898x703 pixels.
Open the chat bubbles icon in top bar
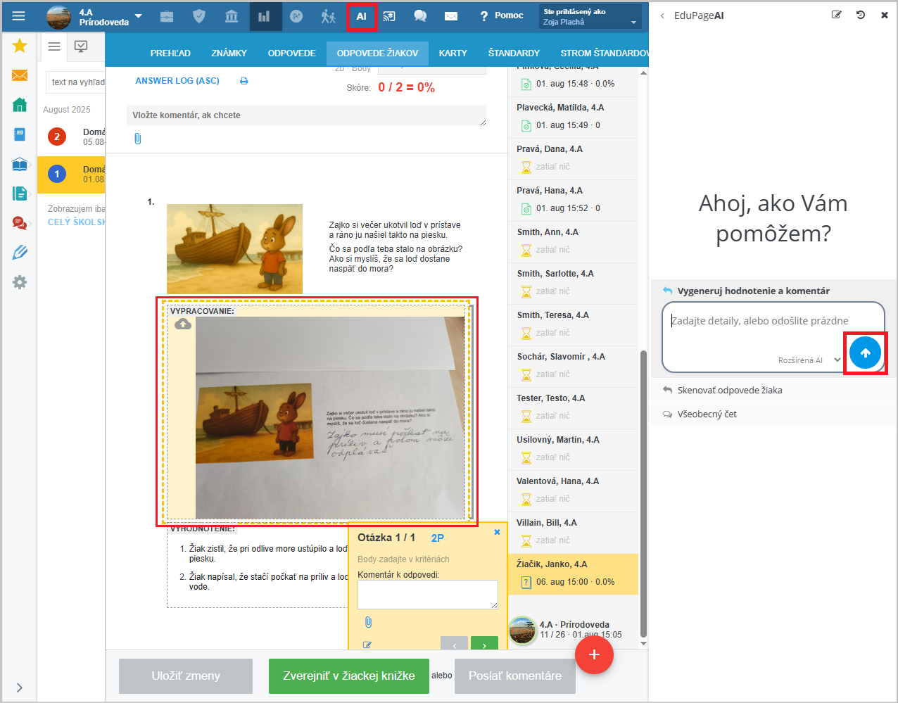click(420, 16)
